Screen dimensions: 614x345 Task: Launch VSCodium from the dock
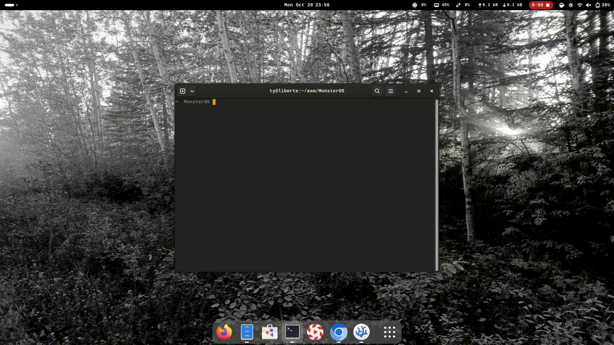(x=361, y=332)
